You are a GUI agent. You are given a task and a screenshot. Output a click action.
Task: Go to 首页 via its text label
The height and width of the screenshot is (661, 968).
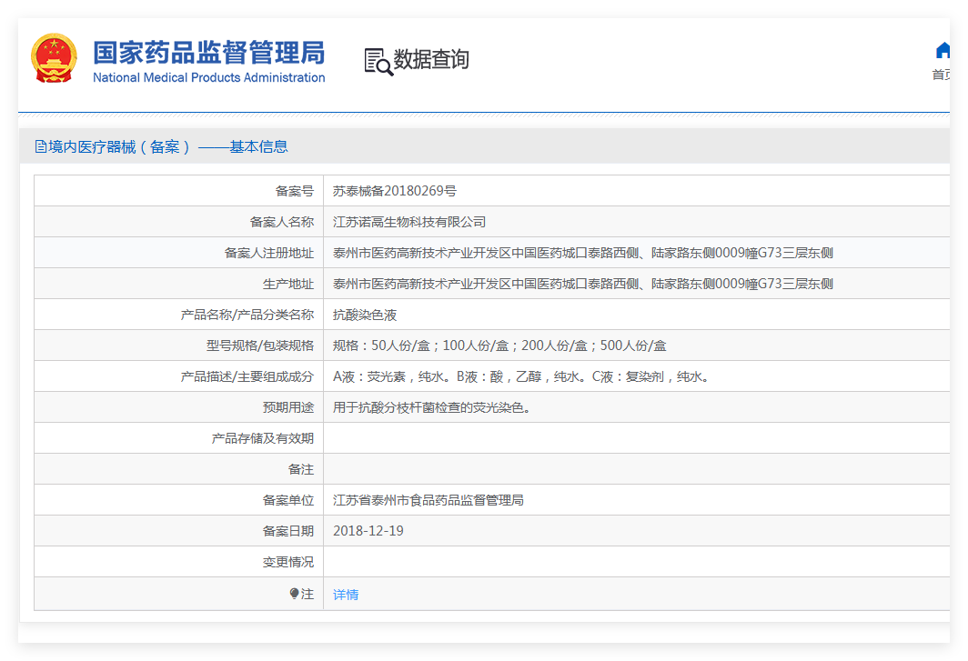coord(941,75)
